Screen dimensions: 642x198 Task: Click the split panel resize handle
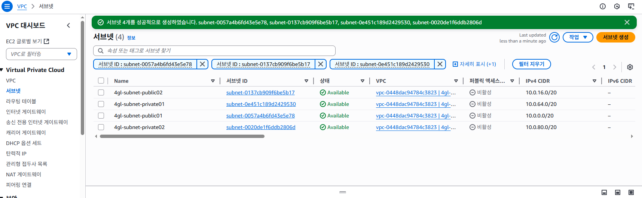[342, 192]
